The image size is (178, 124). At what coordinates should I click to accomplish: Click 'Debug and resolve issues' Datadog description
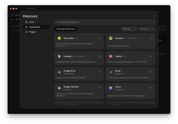point(76,62)
